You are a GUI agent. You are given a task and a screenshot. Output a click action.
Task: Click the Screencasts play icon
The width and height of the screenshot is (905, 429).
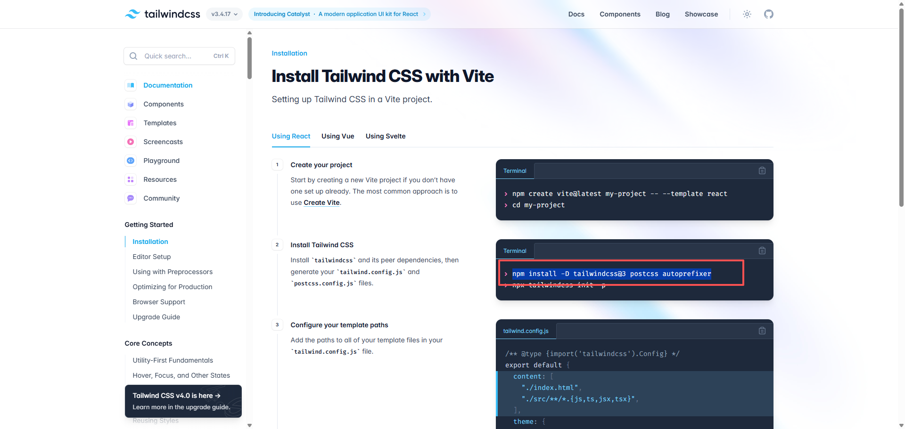coord(131,142)
